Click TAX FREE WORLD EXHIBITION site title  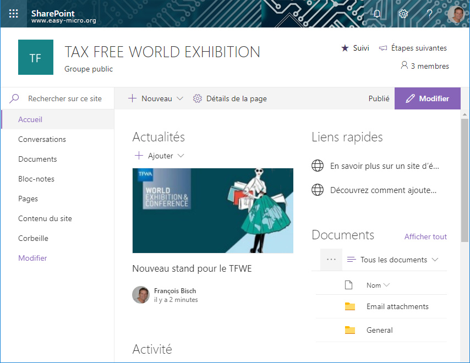tap(162, 52)
